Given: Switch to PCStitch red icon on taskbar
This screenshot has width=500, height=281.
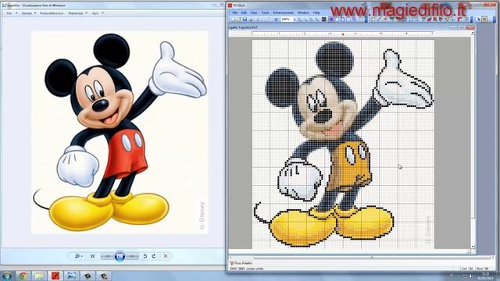Looking at the screenshot, I should pyautogui.click(x=55, y=276).
